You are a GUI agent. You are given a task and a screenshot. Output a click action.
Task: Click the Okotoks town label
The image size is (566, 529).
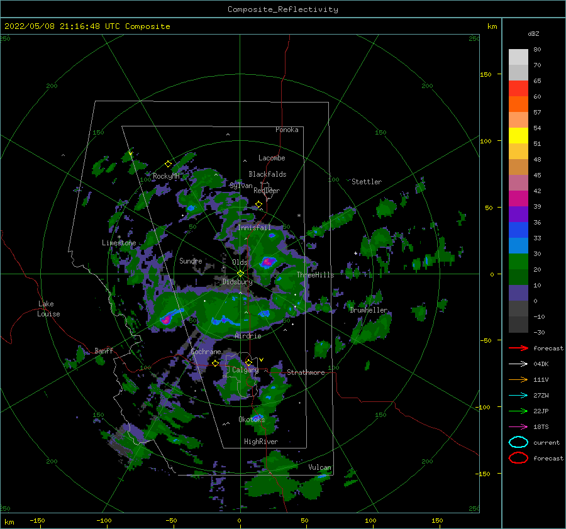pos(252,420)
